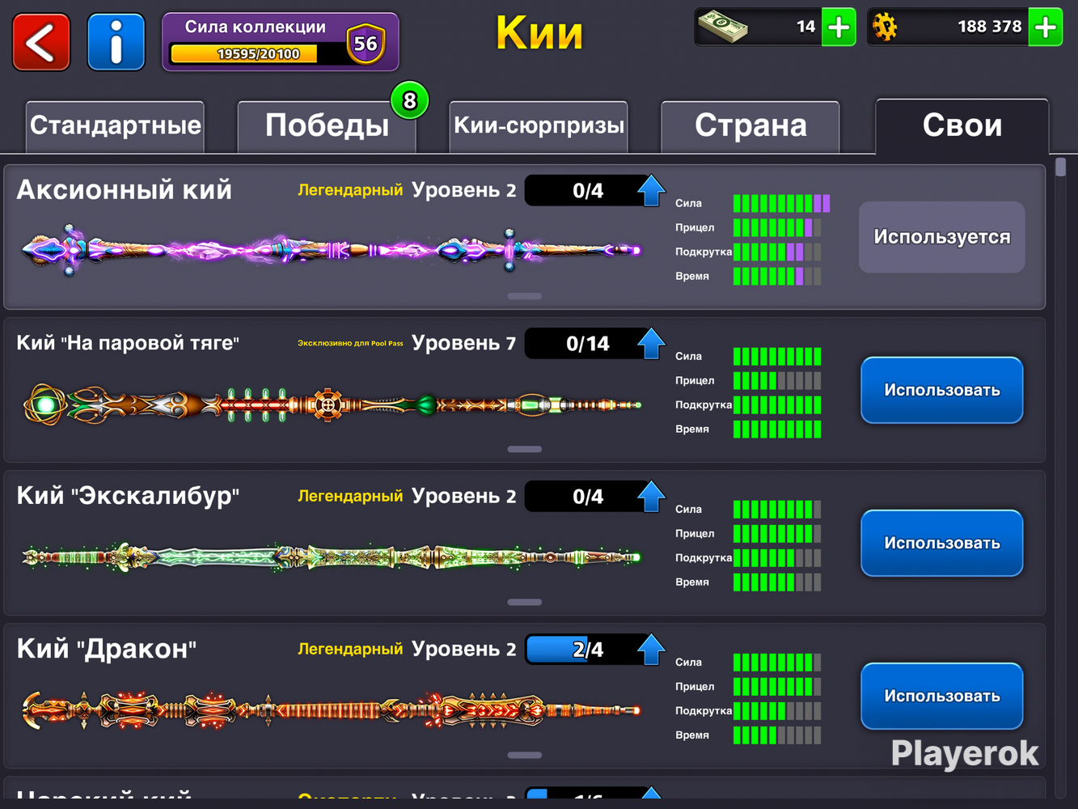Image resolution: width=1078 pixels, height=809 pixels.
Task: Tap the gold coin icon
Action: pyautogui.click(x=886, y=28)
